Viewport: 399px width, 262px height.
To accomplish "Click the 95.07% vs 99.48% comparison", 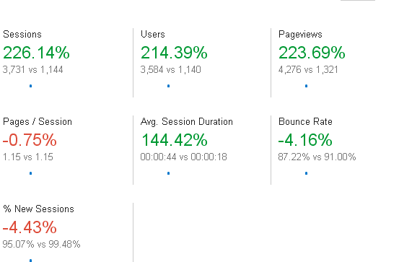I will pos(41,244).
